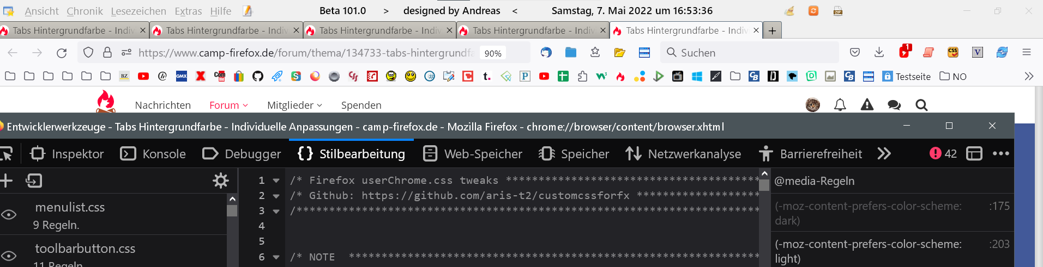This screenshot has width=1043, height=267.
Task: Switch to the Konsole tab
Action: (x=153, y=154)
